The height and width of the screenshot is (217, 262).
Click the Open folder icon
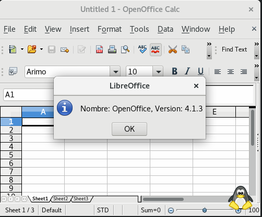32,49
